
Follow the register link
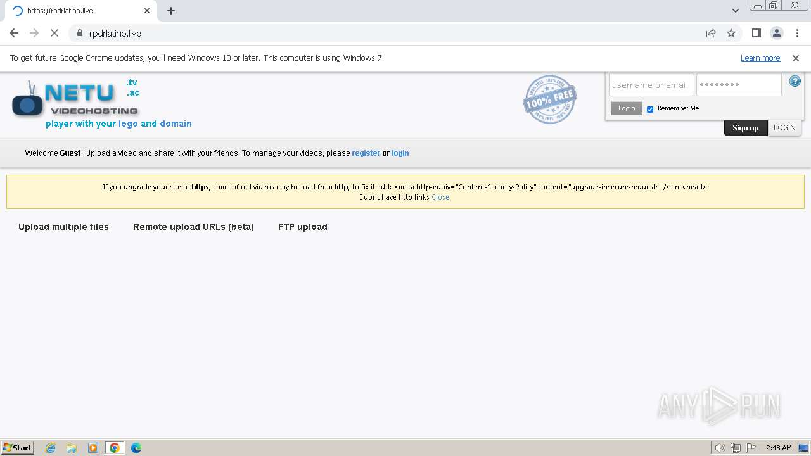point(366,153)
